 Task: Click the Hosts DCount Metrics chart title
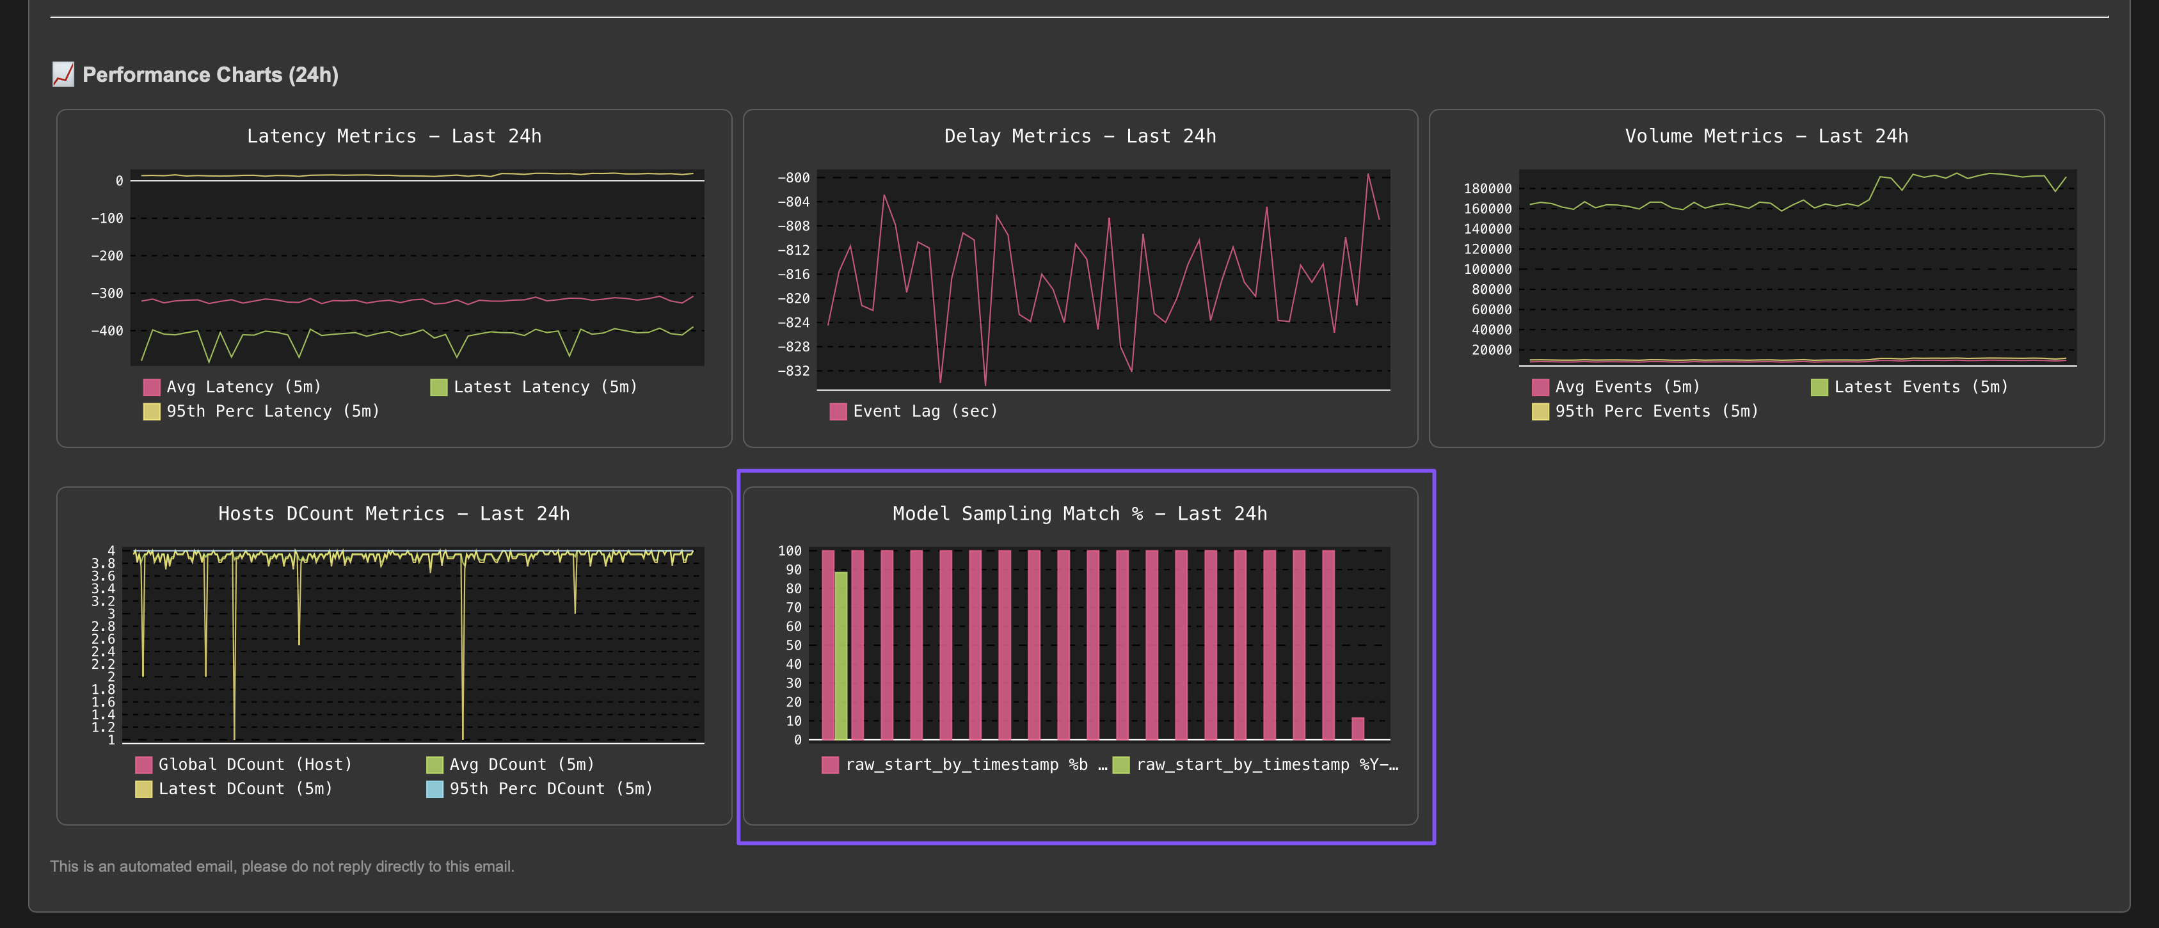coord(394,513)
